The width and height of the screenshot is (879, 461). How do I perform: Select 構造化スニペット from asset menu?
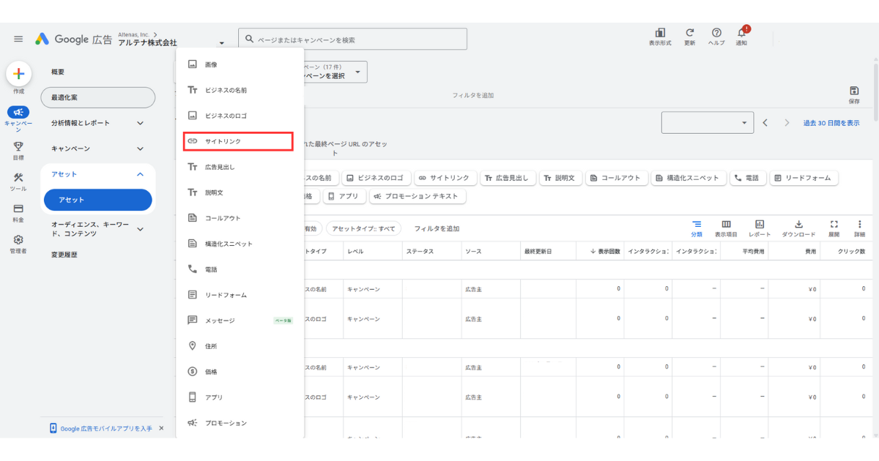tap(240, 244)
